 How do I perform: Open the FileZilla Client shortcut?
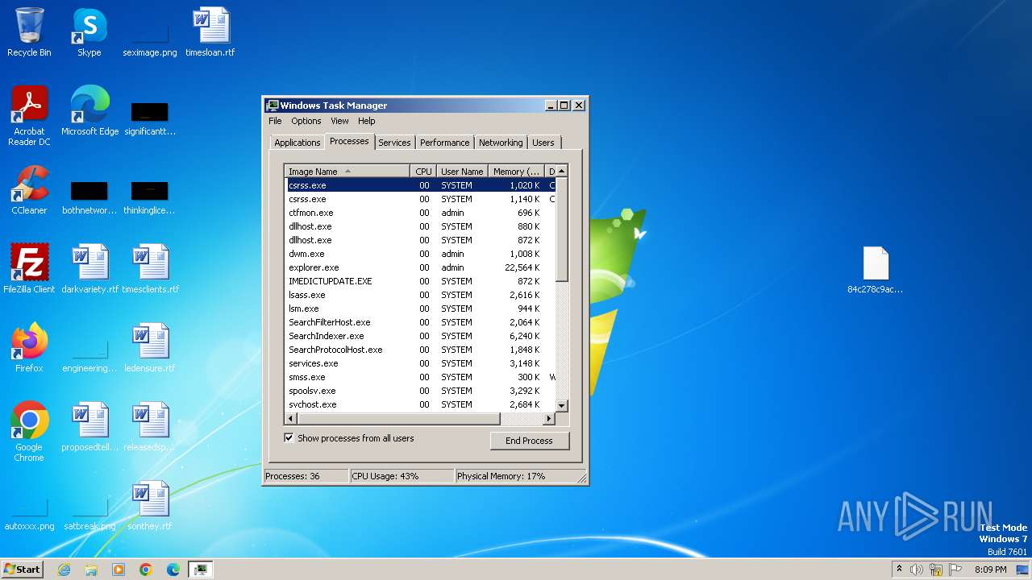pyautogui.click(x=29, y=269)
